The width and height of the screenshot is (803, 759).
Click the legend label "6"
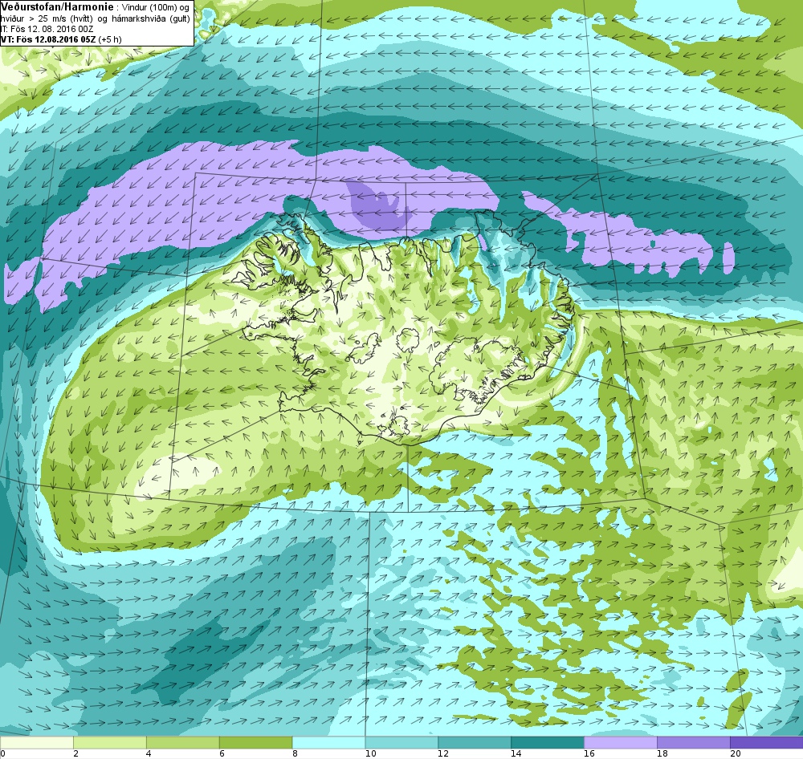point(222,753)
